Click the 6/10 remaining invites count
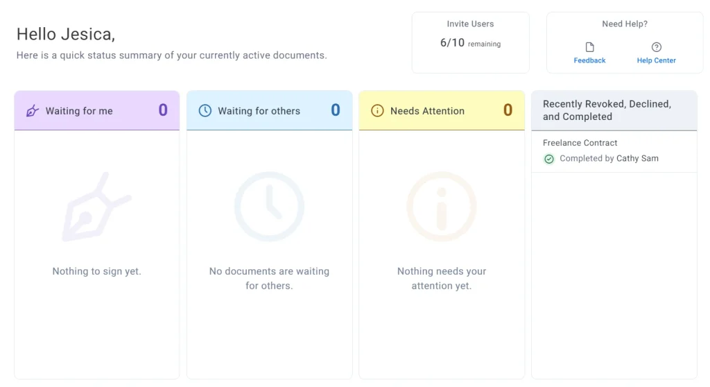Viewport: 710px width, 387px height. 471,43
